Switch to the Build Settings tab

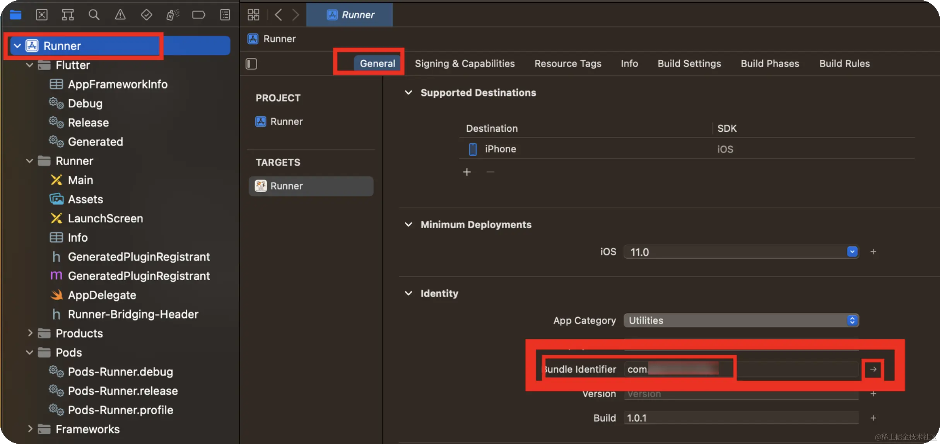pos(689,63)
